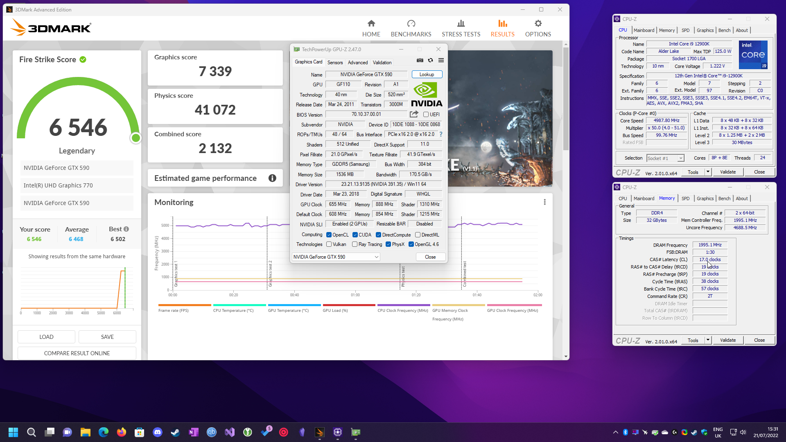Toggle the Ray Tracing checkbox
This screenshot has width=786, height=442.
(355, 244)
